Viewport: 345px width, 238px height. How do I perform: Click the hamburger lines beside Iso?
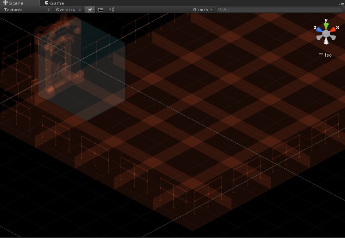(321, 55)
